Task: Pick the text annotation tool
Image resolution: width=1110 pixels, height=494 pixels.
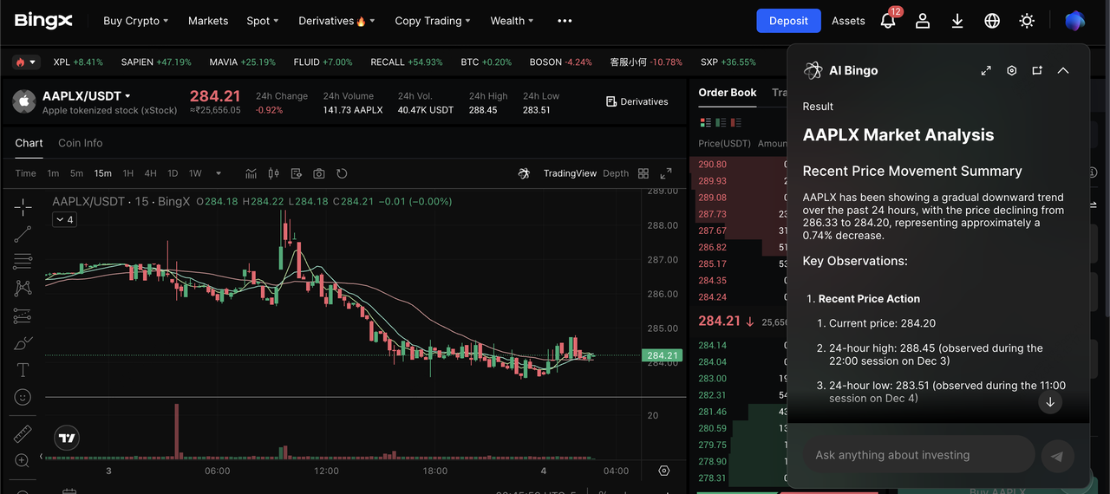Action: (x=23, y=370)
